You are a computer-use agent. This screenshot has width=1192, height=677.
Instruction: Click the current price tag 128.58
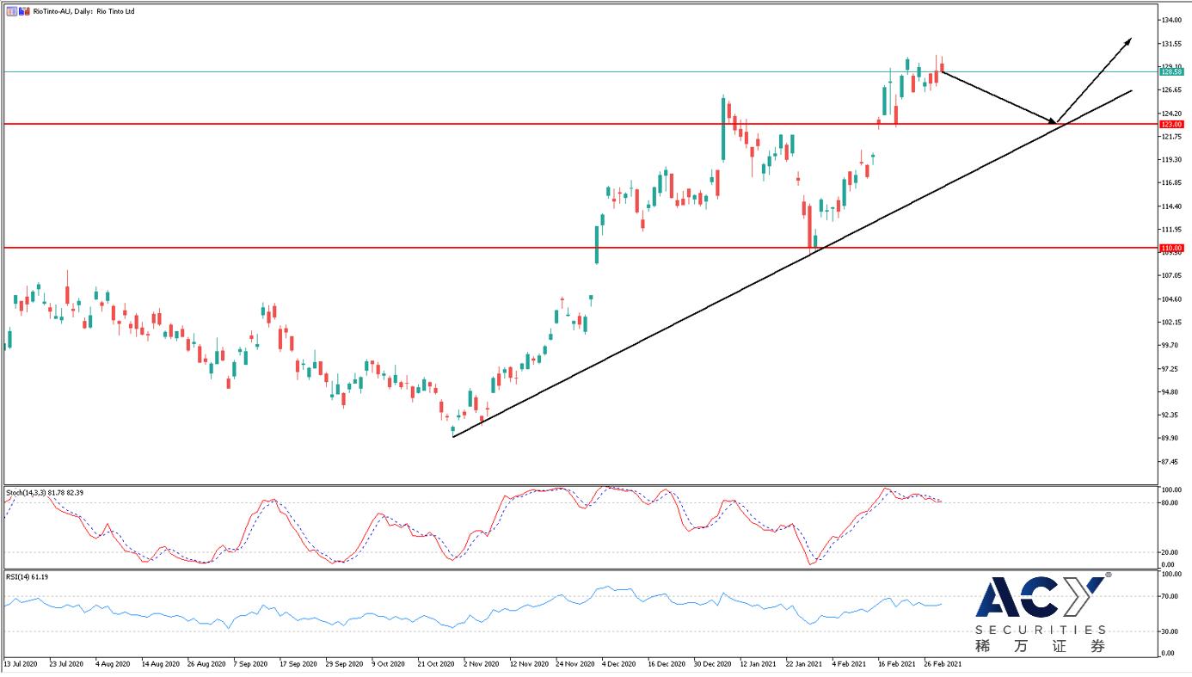(x=1172, y=72)
